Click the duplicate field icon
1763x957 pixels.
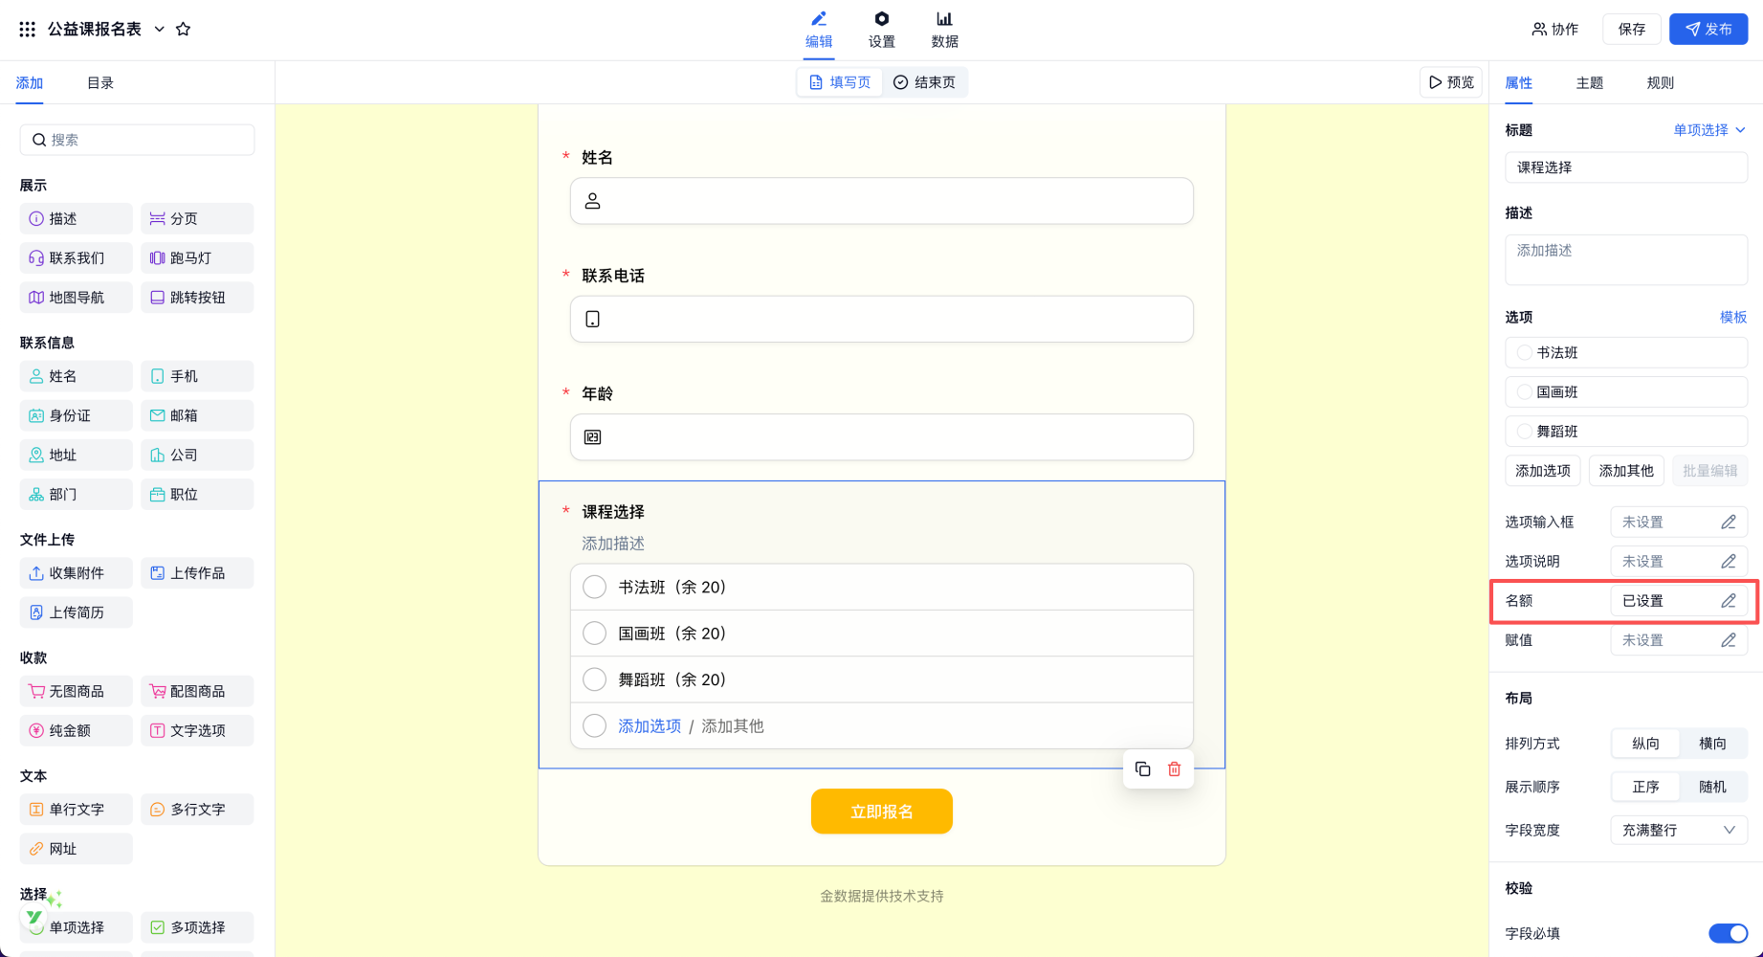pyautogui.click(x=1142, y=769)
